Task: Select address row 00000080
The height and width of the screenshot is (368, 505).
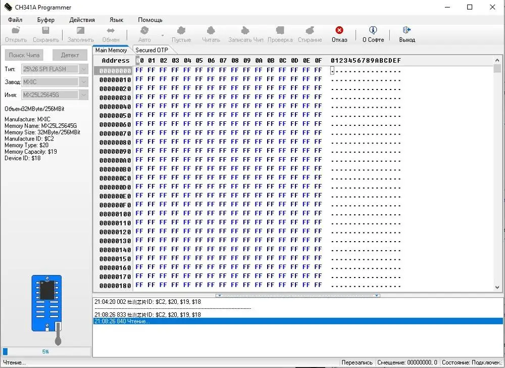Action: tap(115, 142)
